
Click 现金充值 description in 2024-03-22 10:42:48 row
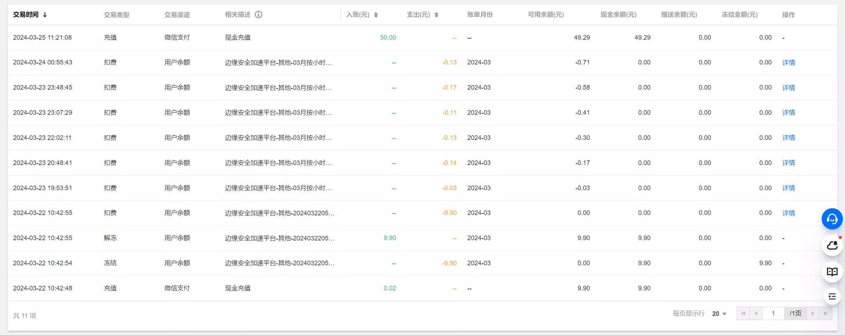tap(238, 288)
